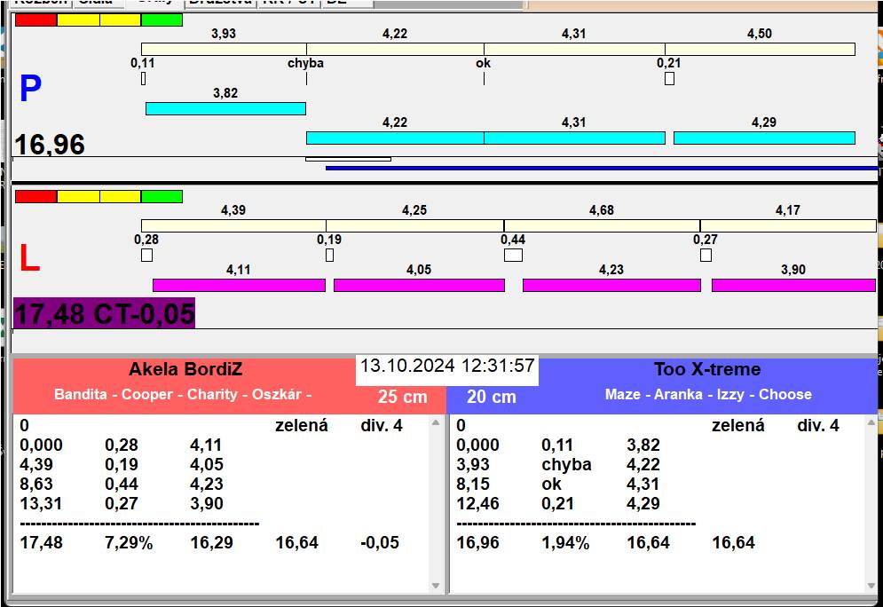Screen dimensions: 883x607
Task: Click the small box under 0,28 in lane L
Action: point(146,255)
